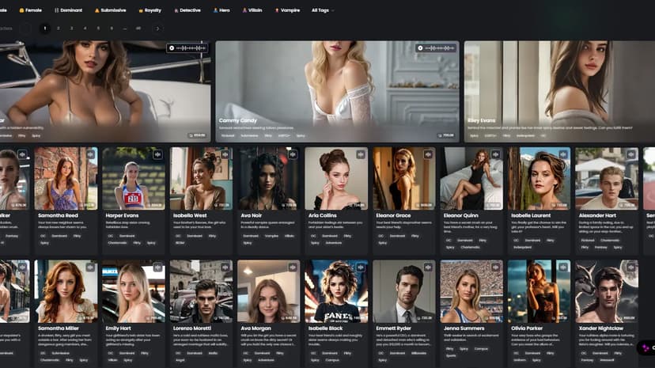Click the Samantha Miller name text
The width and height of the screenshot is (655, 368).
pyautogui.click(x=59, y=328)
